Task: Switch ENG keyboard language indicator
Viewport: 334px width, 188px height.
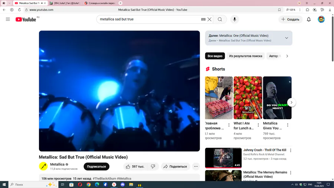Action: [310, 185]
